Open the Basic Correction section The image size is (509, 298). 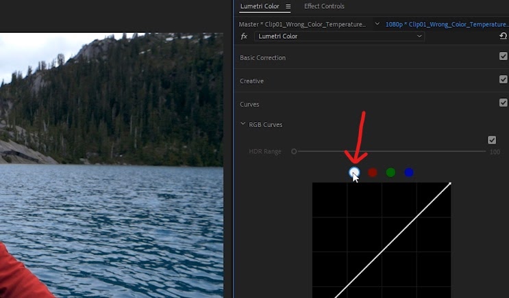click(262, 57)
